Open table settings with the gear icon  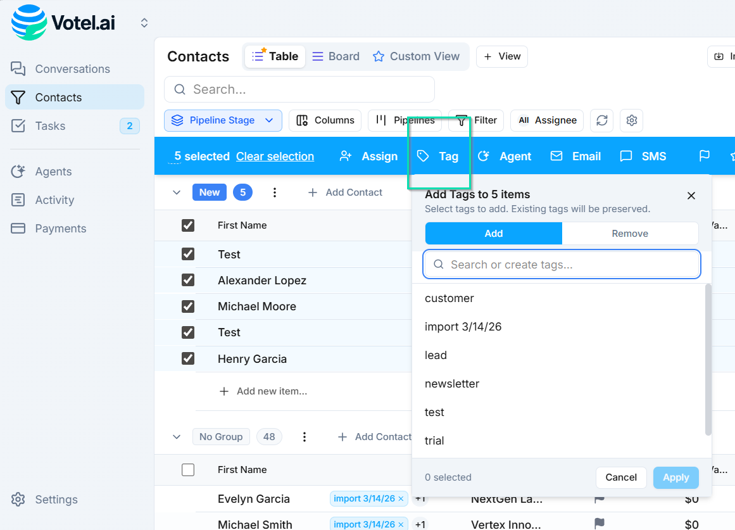[631, 120]
